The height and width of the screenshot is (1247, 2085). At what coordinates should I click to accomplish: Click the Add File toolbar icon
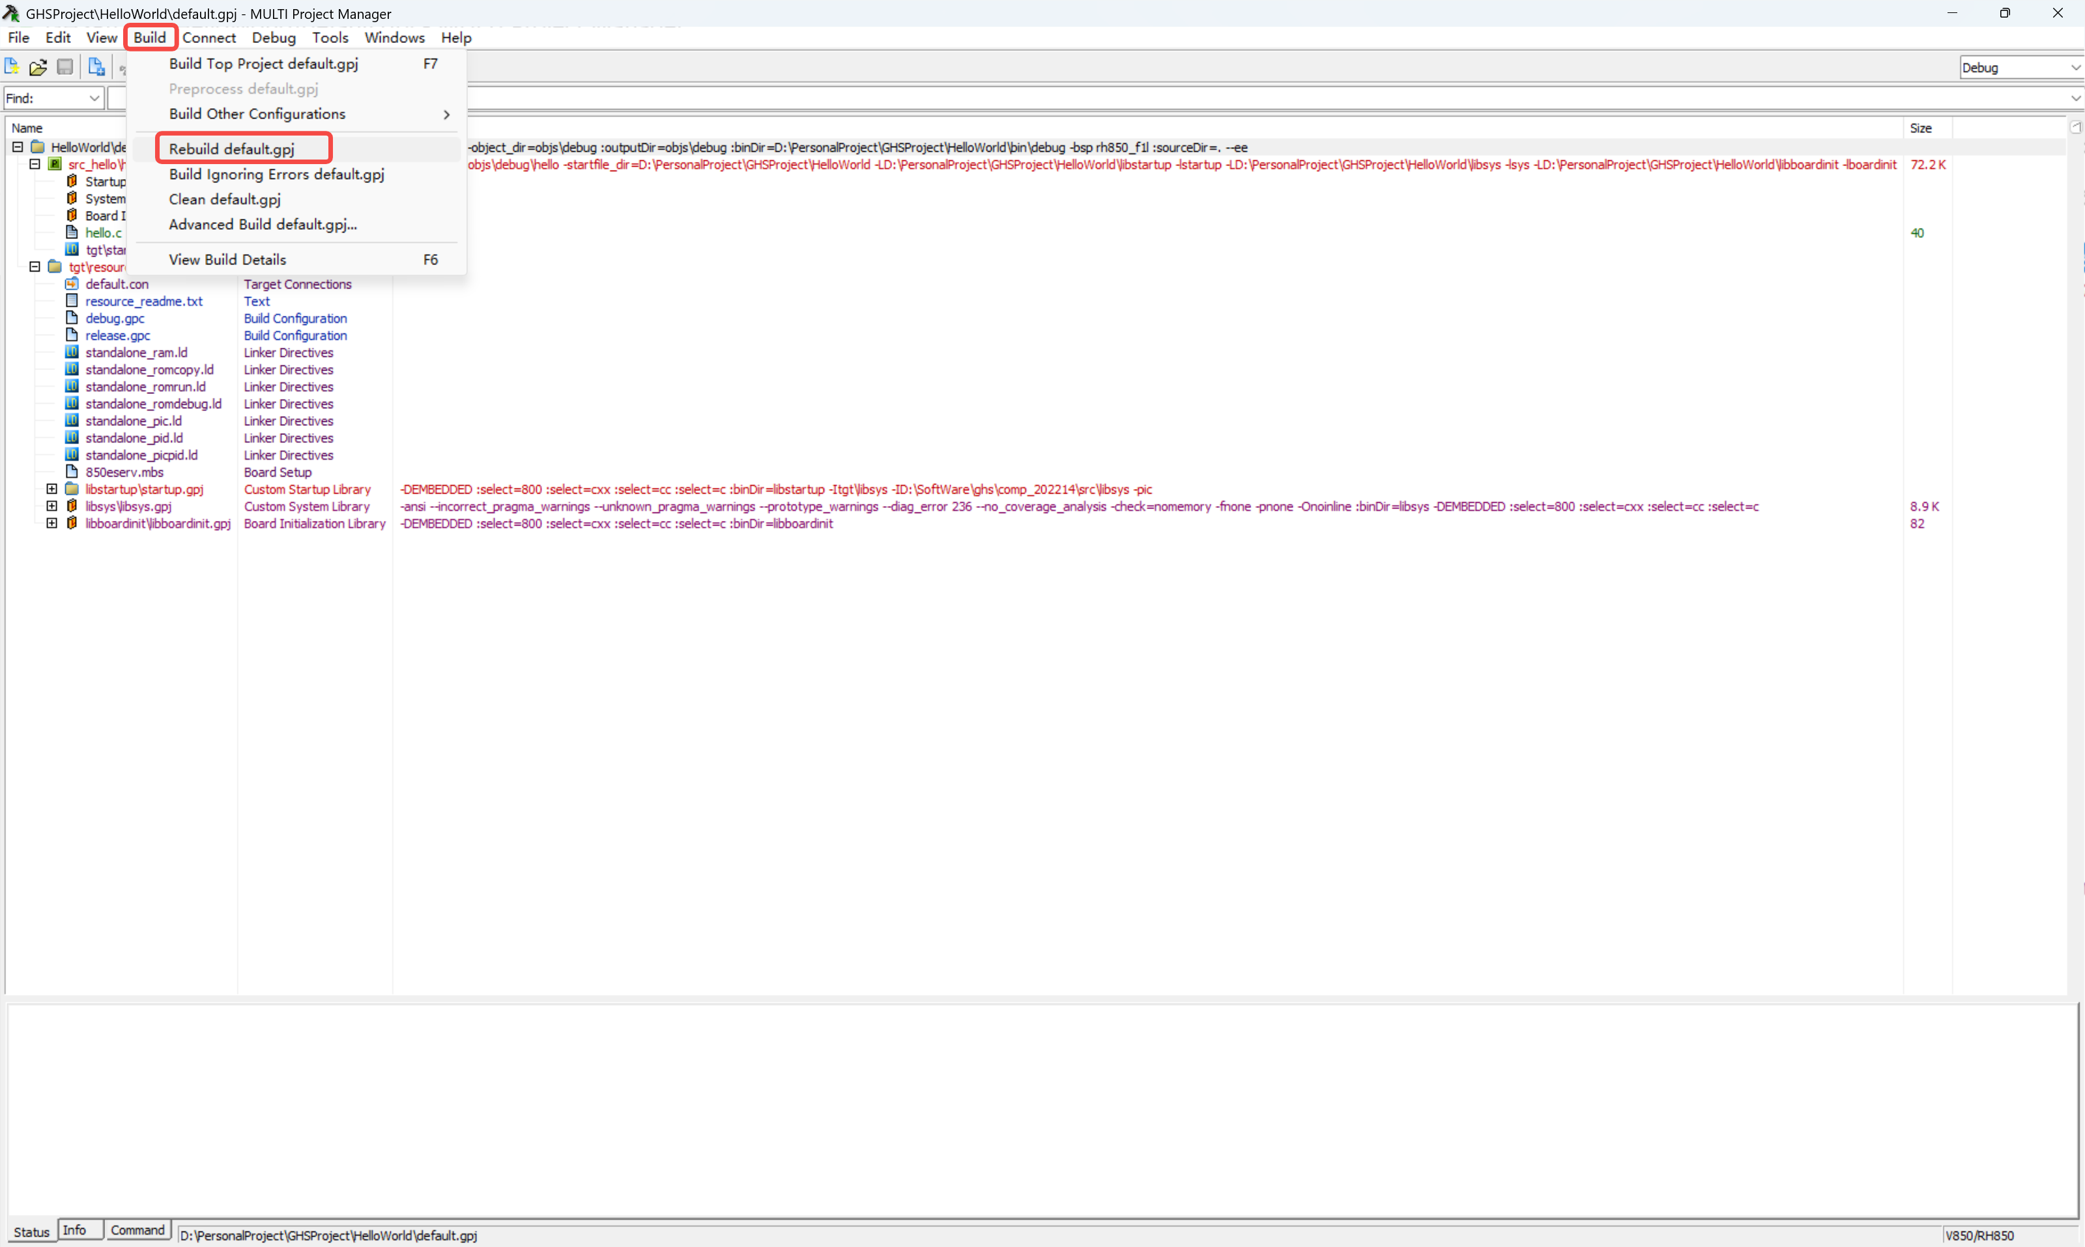tap(96, 67)
